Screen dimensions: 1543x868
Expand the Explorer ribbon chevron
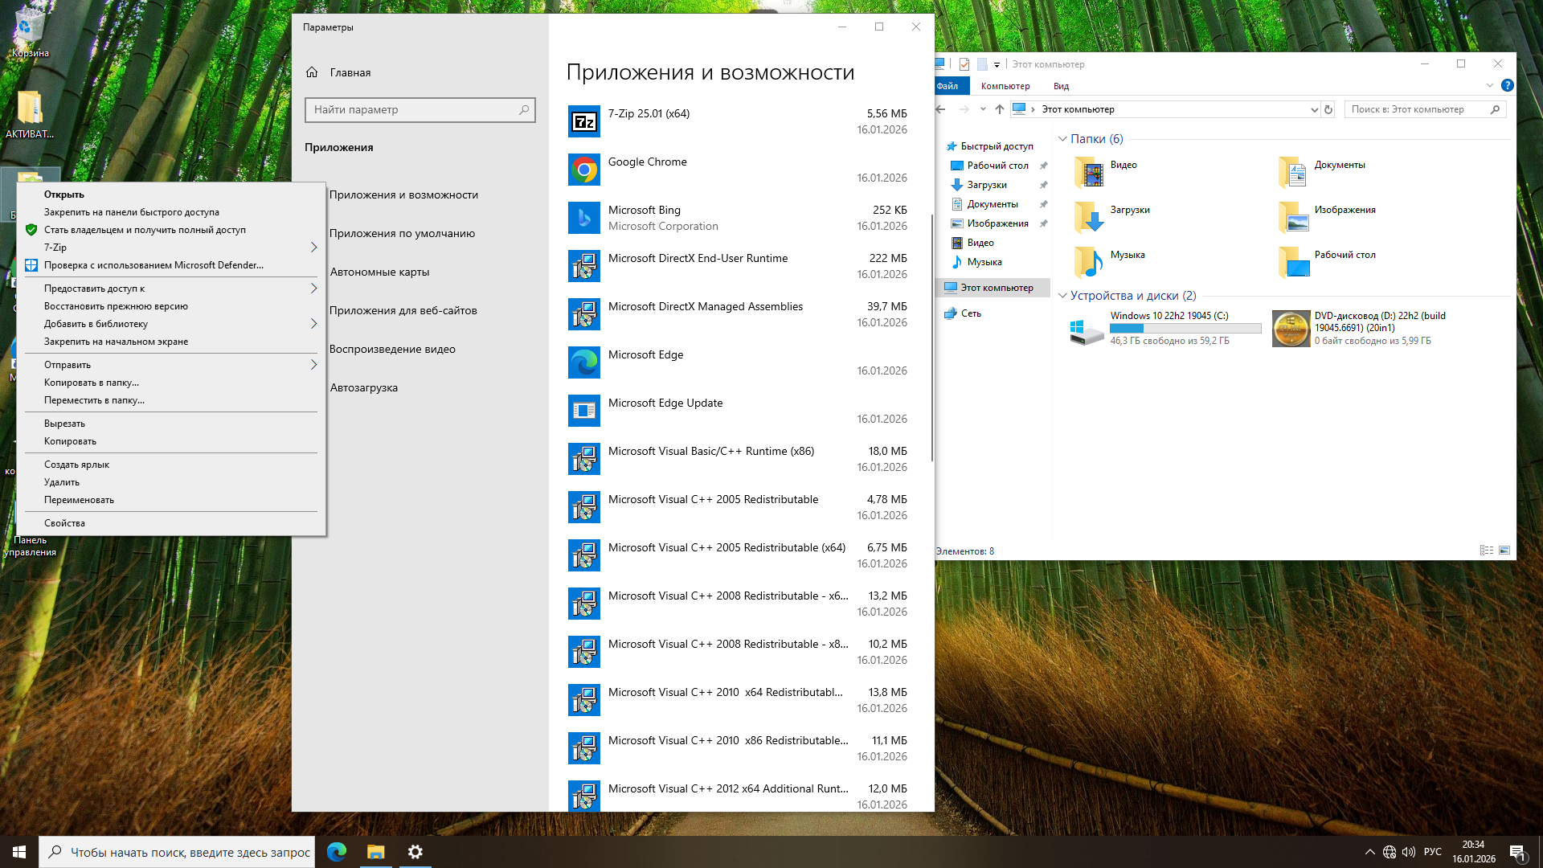[x=1489, y=85]
